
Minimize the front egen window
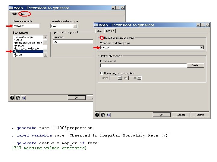pyautogui.click(x=198, y=25)
